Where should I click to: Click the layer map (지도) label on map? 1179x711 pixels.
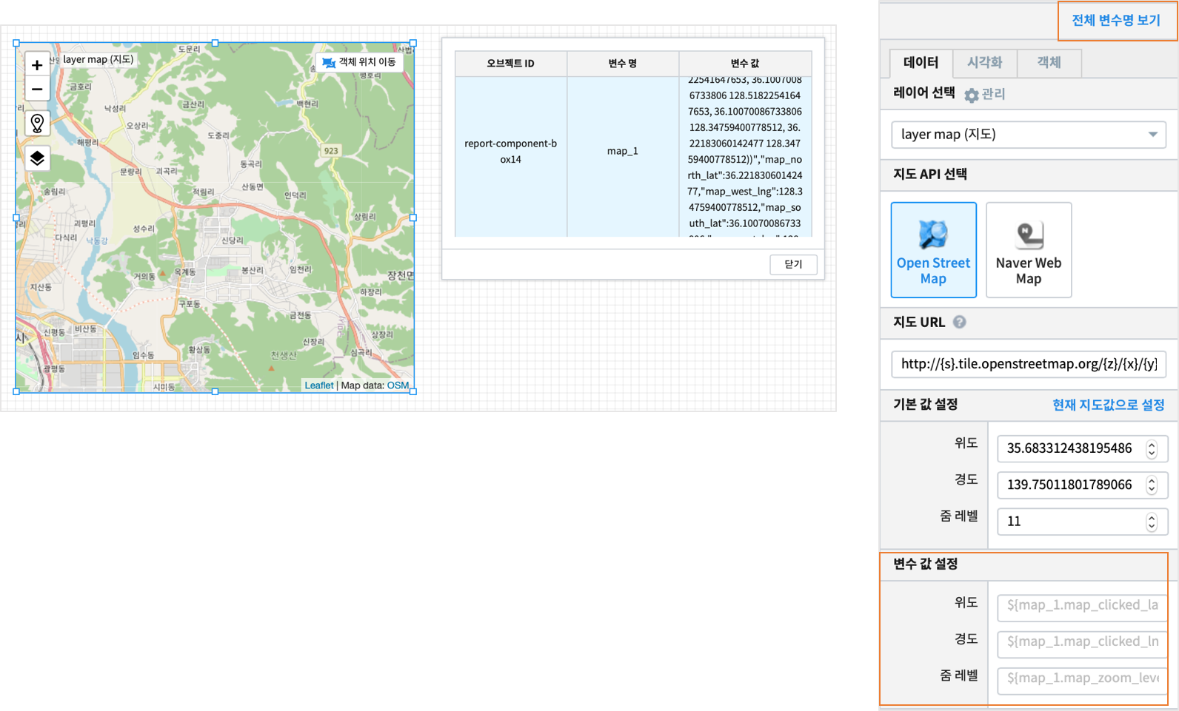click(x=98, y=59)
